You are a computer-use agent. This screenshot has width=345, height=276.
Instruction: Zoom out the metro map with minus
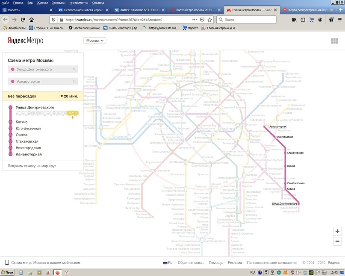[337, 241]
